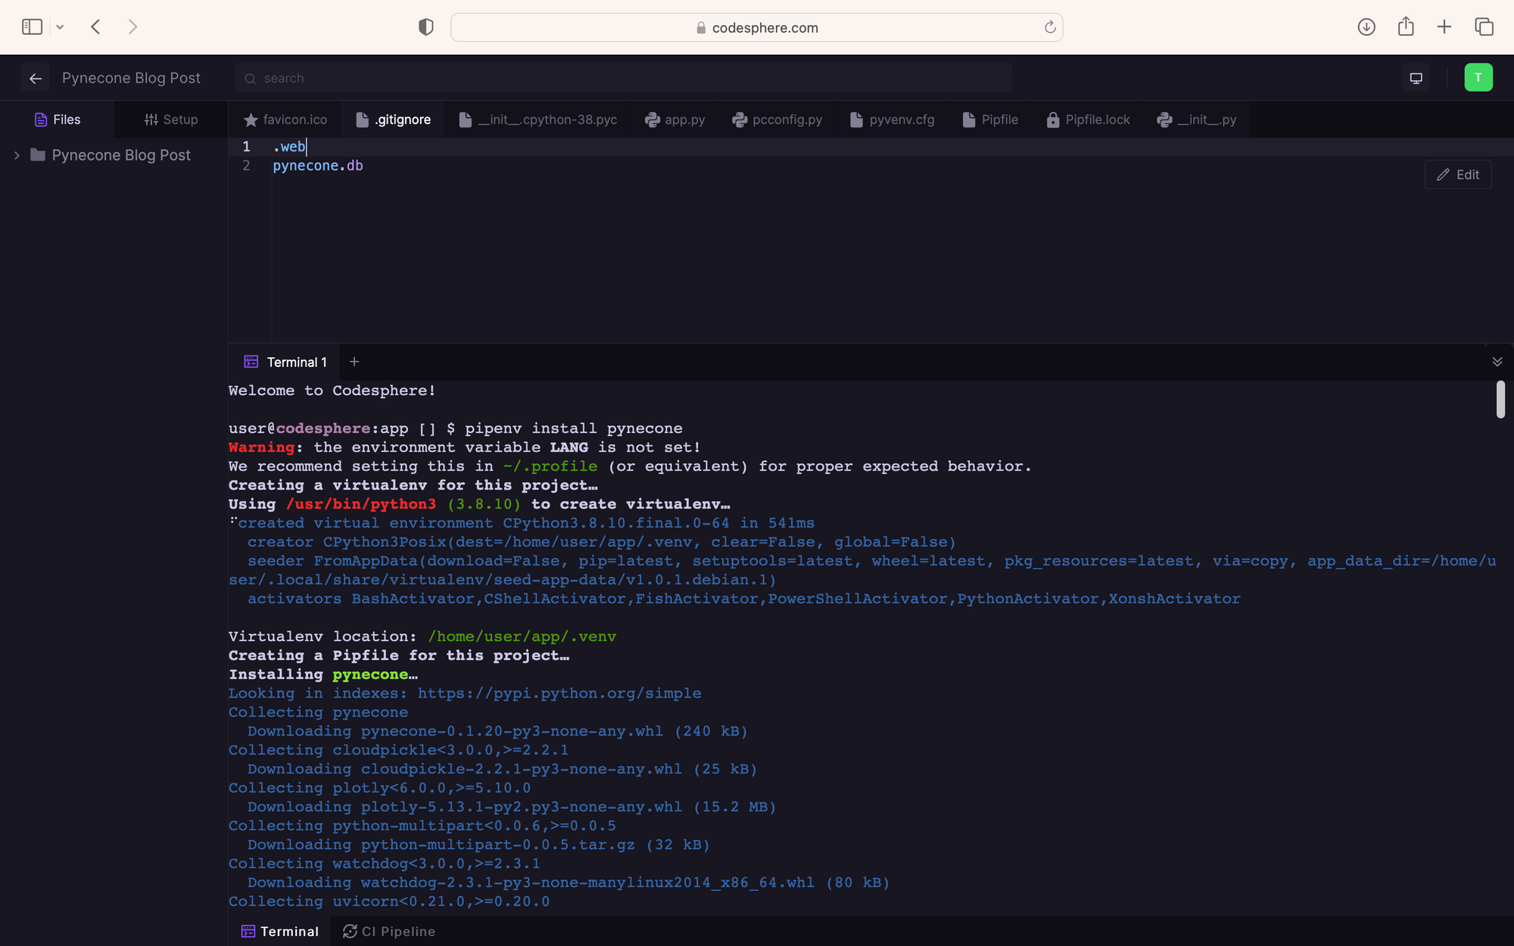The image size is (1514, 946).
Task: Add a new terminal with plus icon
Action: coord(354,362)
